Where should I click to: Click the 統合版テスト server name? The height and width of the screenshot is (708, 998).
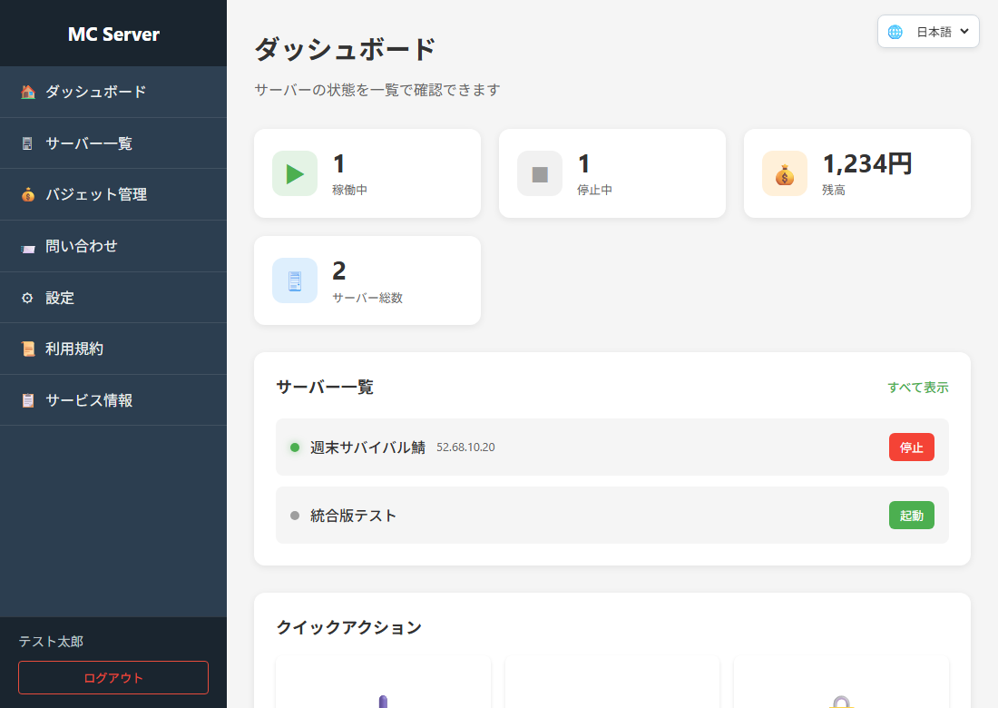point(353,515)
